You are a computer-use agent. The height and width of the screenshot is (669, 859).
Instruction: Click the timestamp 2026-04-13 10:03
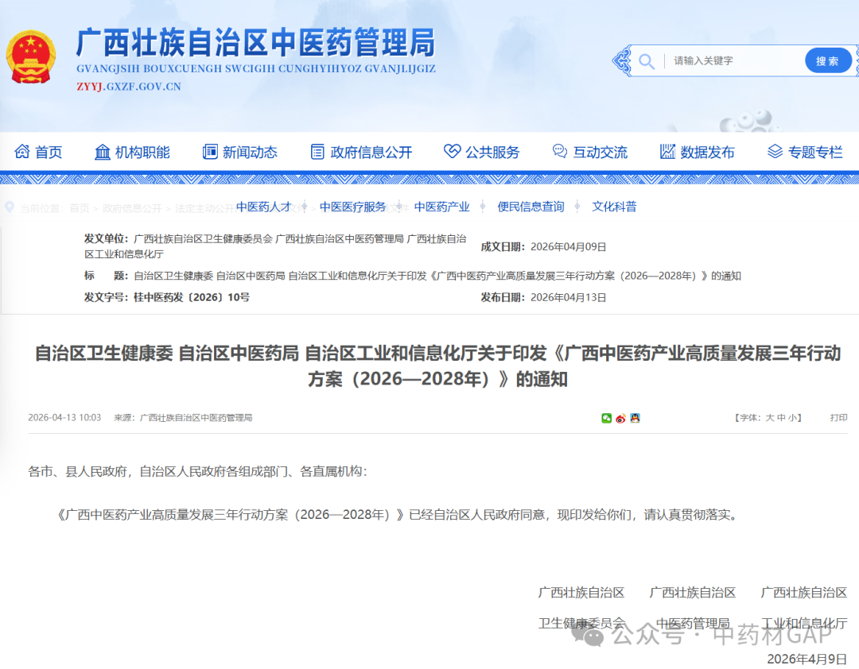pos(64,418)
